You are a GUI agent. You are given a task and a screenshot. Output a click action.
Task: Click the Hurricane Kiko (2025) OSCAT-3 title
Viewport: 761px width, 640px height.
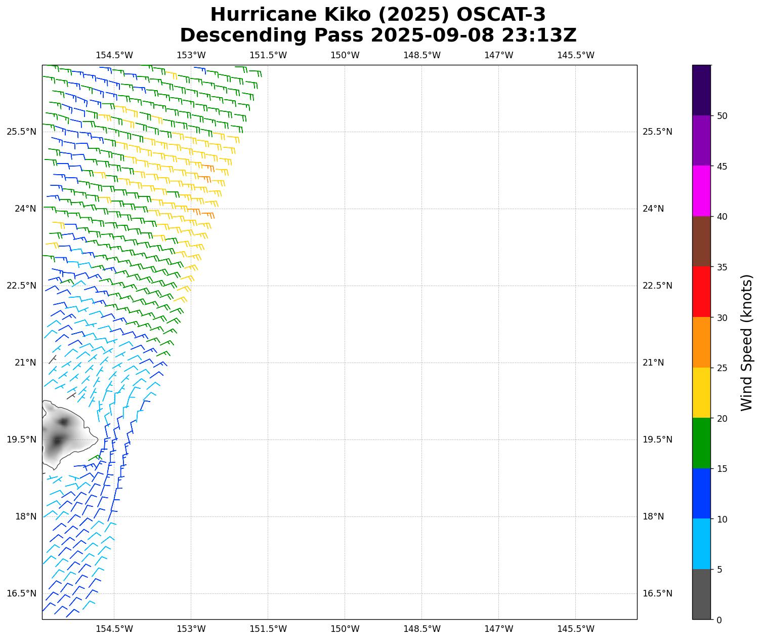[x=378, y=15]
